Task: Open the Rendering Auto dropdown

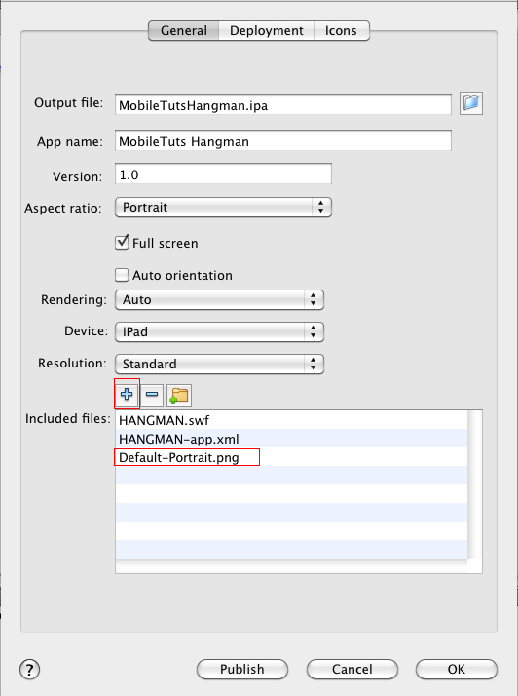Action: (x=219, y=300)
